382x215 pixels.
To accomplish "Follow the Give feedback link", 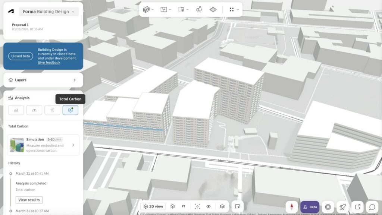I will tap(49, 63).
